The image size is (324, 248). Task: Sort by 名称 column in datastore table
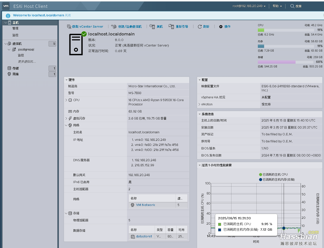pos(142,230)
